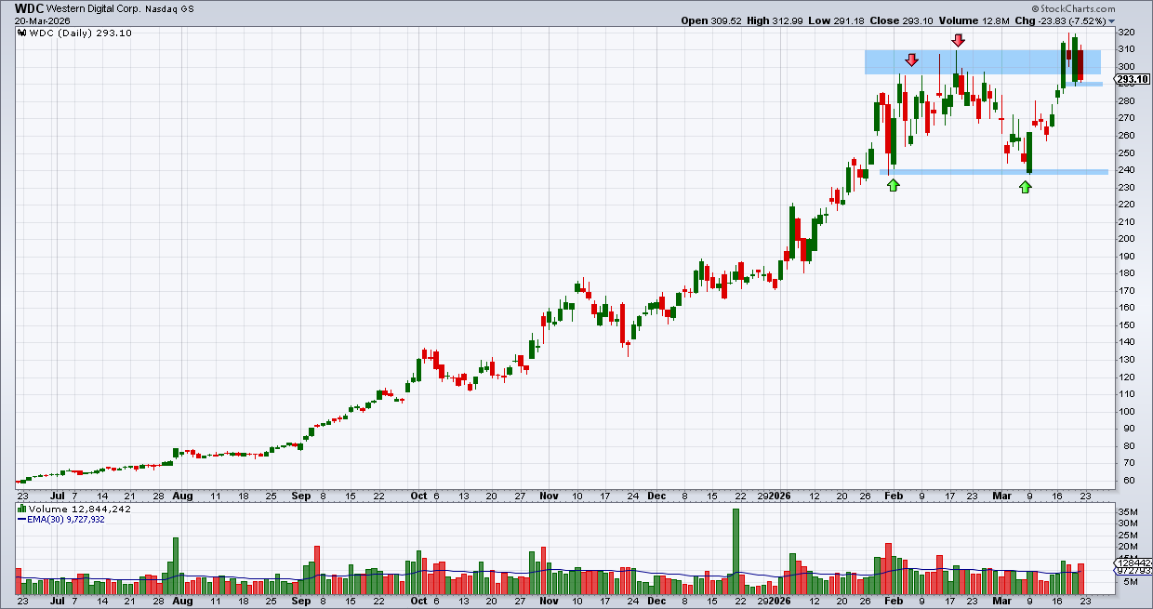Image resolution: width=1153 pixels, height=609 pixels.
Task: Click the 200 price axis label
Action: pos(1127,239)
